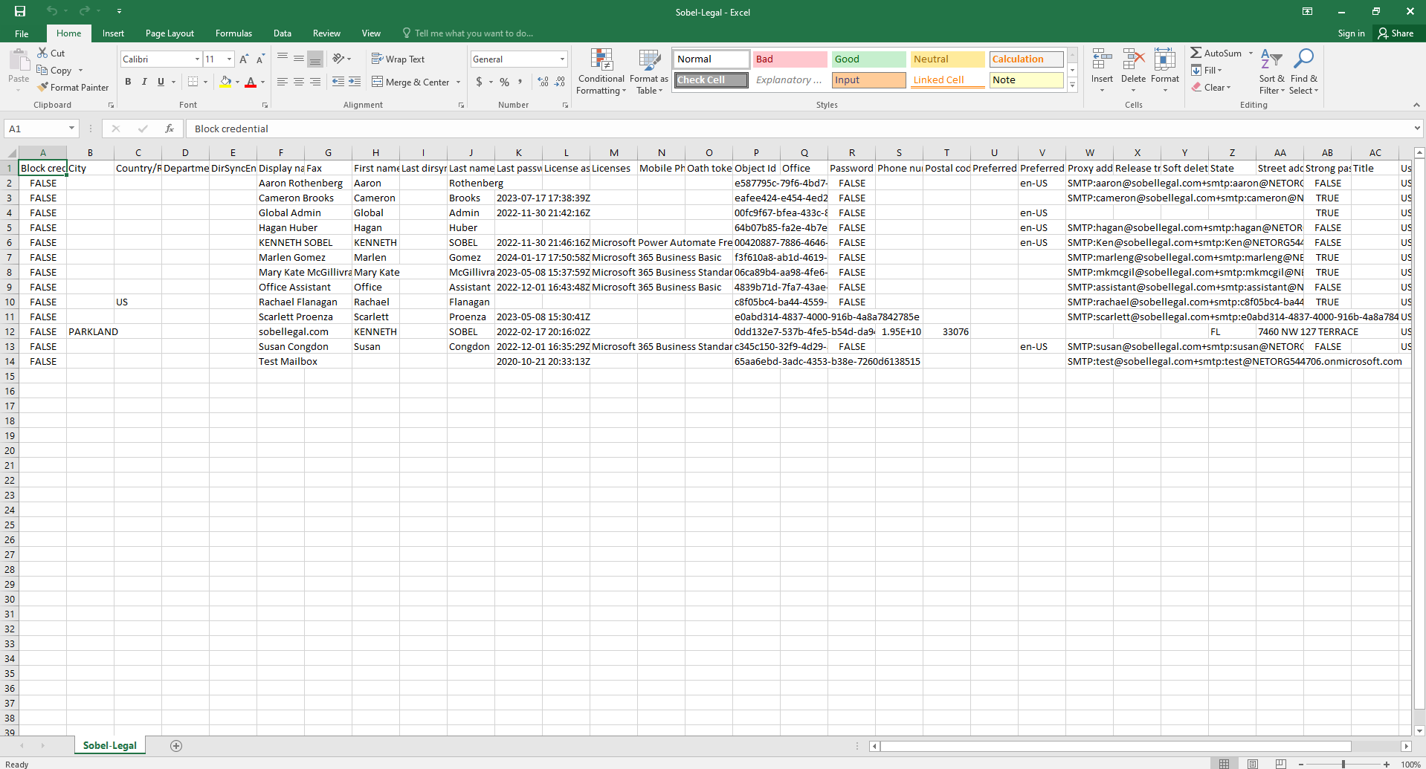
Task: Apply the Font Color red A
Action: [x=251, y=82]
